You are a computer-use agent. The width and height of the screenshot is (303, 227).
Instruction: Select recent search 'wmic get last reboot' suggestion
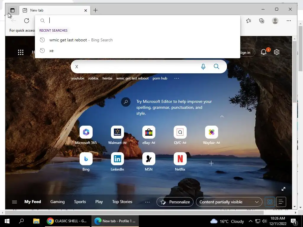137,40
